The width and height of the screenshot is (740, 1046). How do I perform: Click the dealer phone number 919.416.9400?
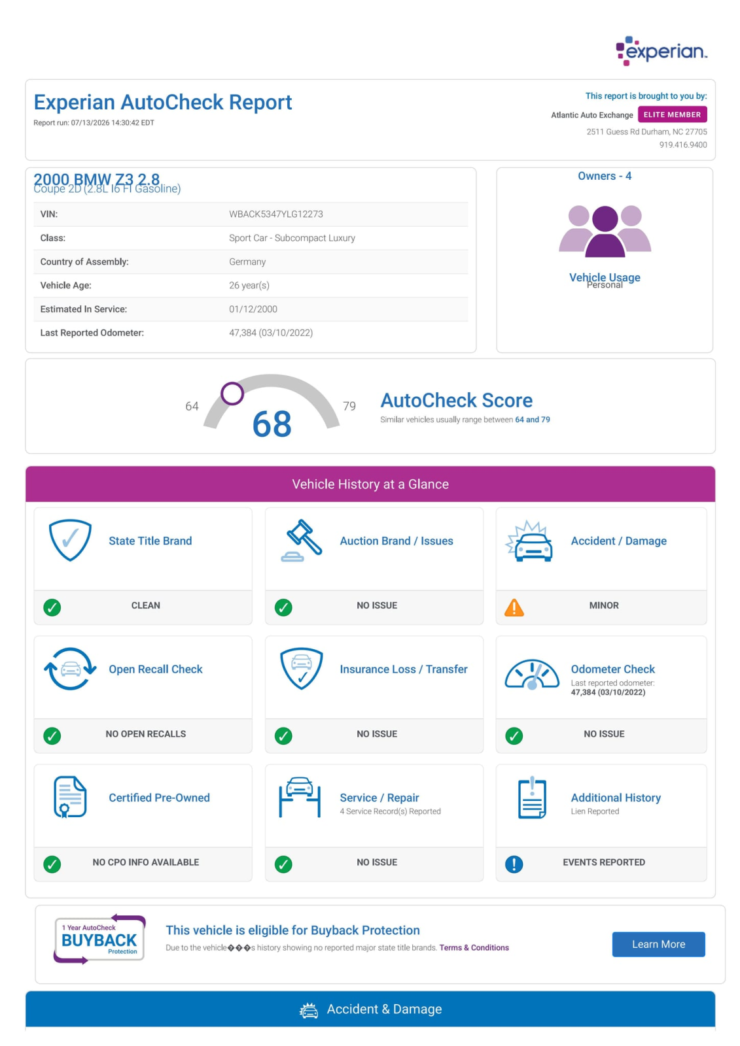(x=683, y=145)
